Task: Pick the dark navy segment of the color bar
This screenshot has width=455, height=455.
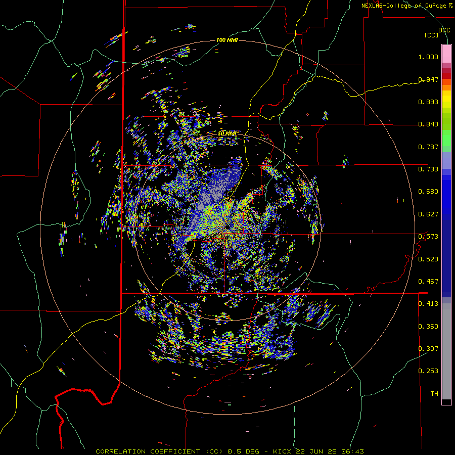Action: pos(446,258)
